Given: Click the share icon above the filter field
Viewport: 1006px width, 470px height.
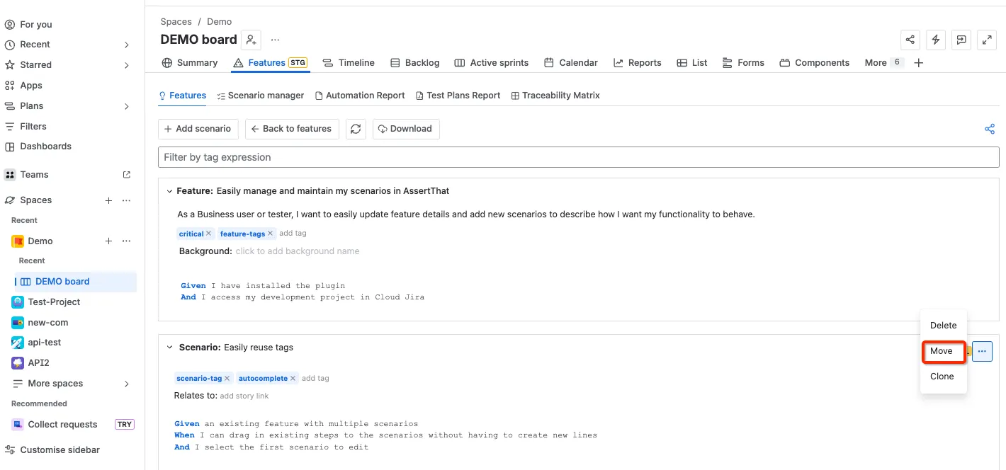Looking at the screenshot, I should 990,129.
